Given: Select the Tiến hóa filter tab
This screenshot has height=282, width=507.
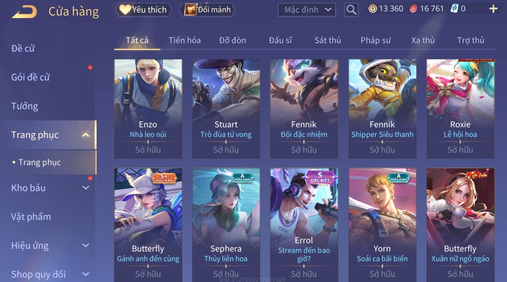Looking at the screenshot, I should point(184,40).
